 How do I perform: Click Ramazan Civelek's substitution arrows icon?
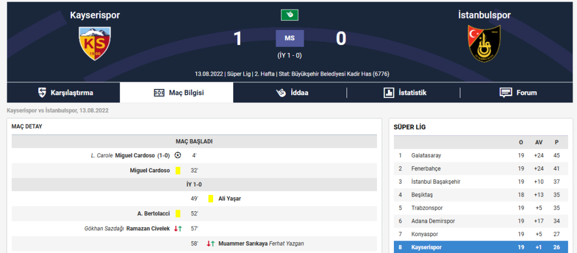tap(178, 229)
